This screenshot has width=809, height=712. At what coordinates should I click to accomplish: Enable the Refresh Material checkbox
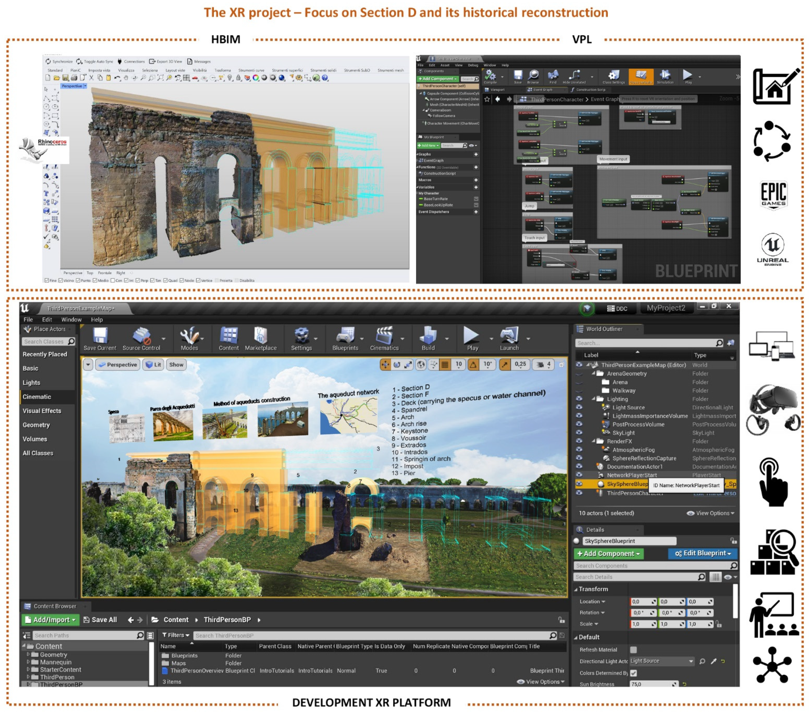coord(634,650)
